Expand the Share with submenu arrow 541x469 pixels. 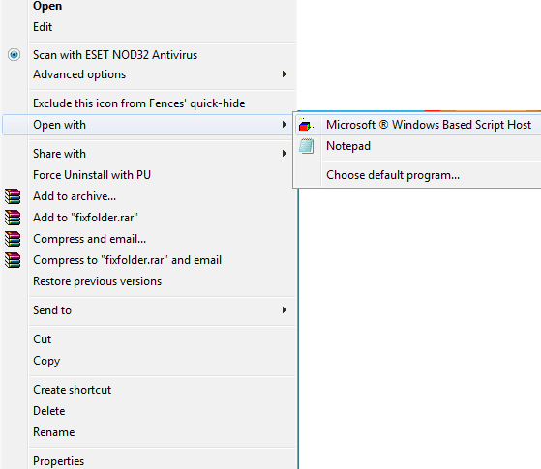tap(285, 154)
